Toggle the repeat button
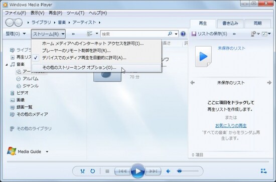Image resolution: width=276 pixels, height=182 pixels. [x=93, y=171]
